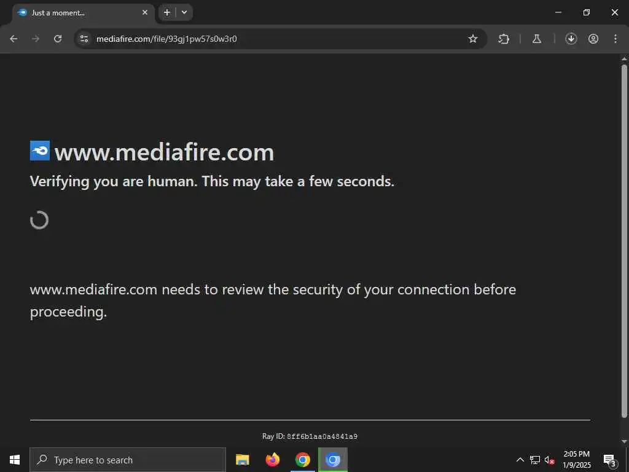This screenshot has height=472, width=629.
Task: Open the Chrome three-dot menu
Action: pyautogui.click(x=615, y=39)
